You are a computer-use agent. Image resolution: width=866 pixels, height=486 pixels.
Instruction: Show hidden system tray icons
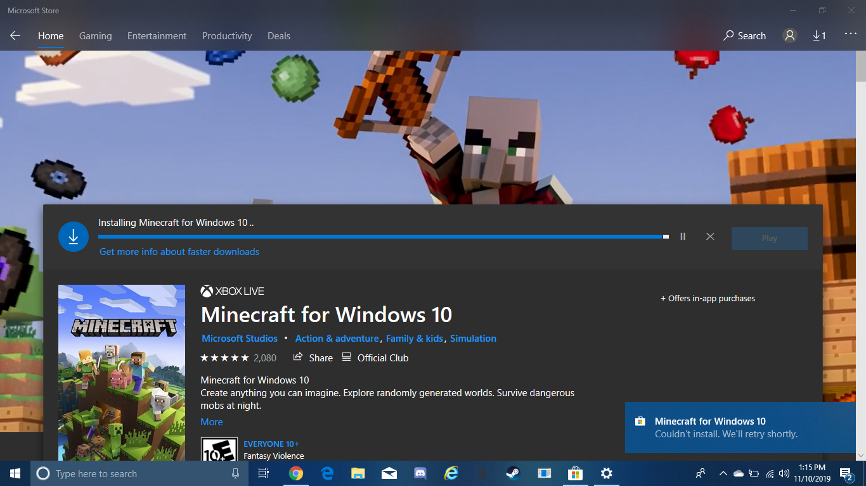pyautogui.click(x=723, y=473)
